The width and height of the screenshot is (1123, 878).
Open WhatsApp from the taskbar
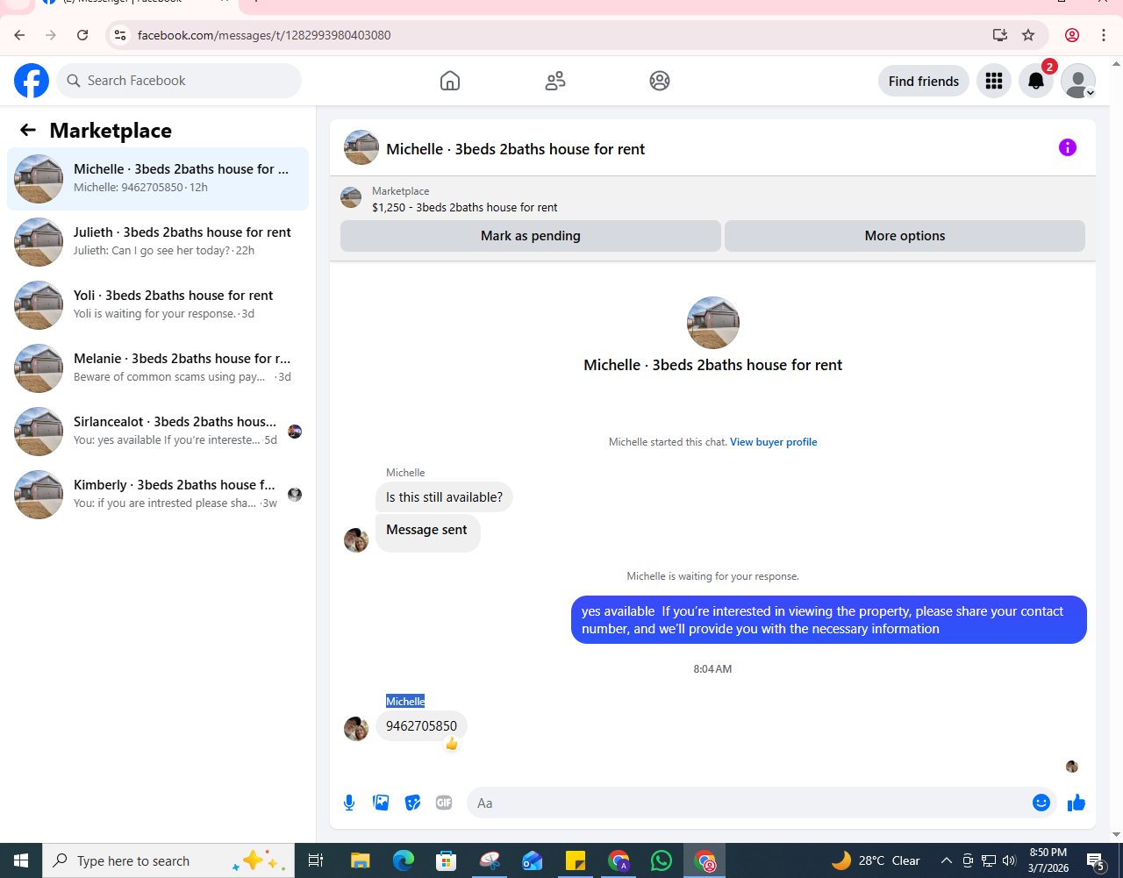pyautogui.click(x=662, y=860)
